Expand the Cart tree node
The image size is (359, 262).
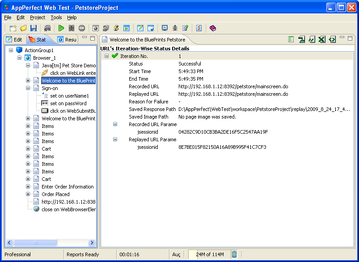pyautogui.click(x=28, y=149)
